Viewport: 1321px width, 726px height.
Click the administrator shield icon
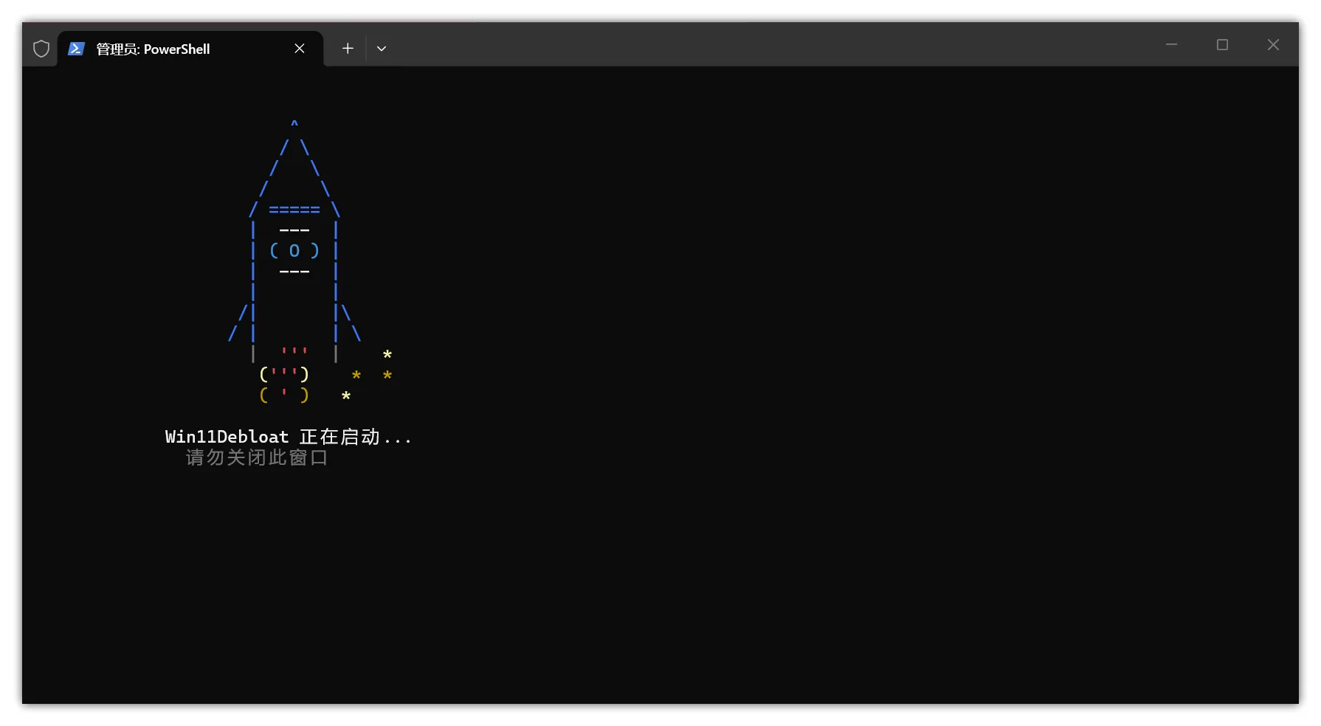click(41, 49)
